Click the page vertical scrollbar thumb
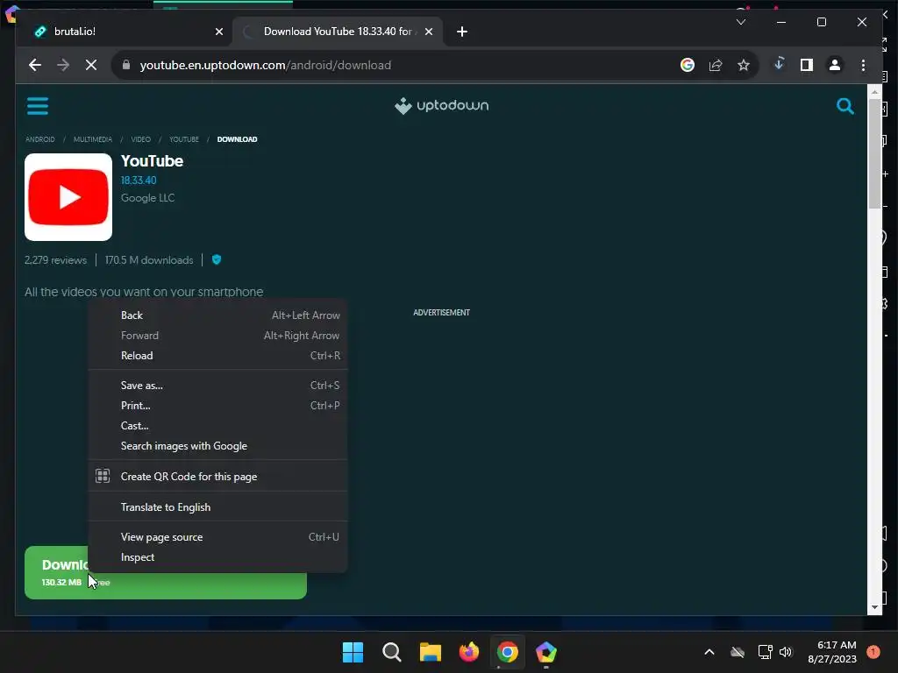 [x=874, y=153]
